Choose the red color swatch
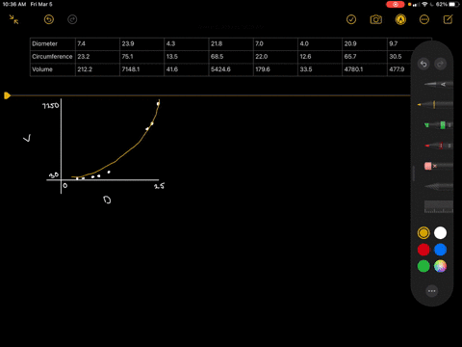This screenshot has height=347, width=462. (x=423, y=250)
